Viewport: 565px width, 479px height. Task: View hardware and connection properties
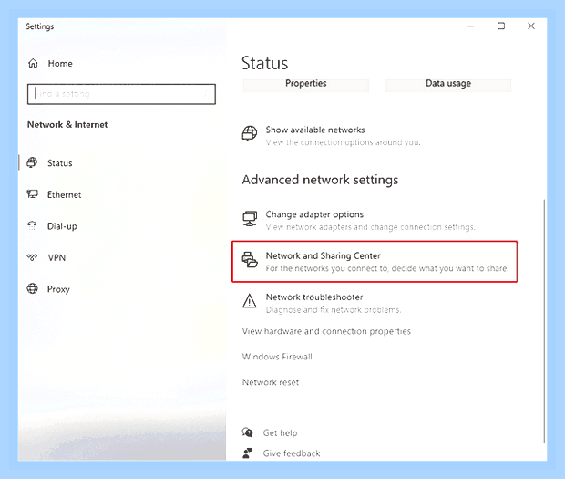(326, 331)
